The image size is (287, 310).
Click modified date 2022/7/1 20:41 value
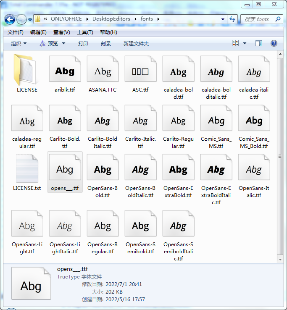pyautogui.click(x=124, y=284)
